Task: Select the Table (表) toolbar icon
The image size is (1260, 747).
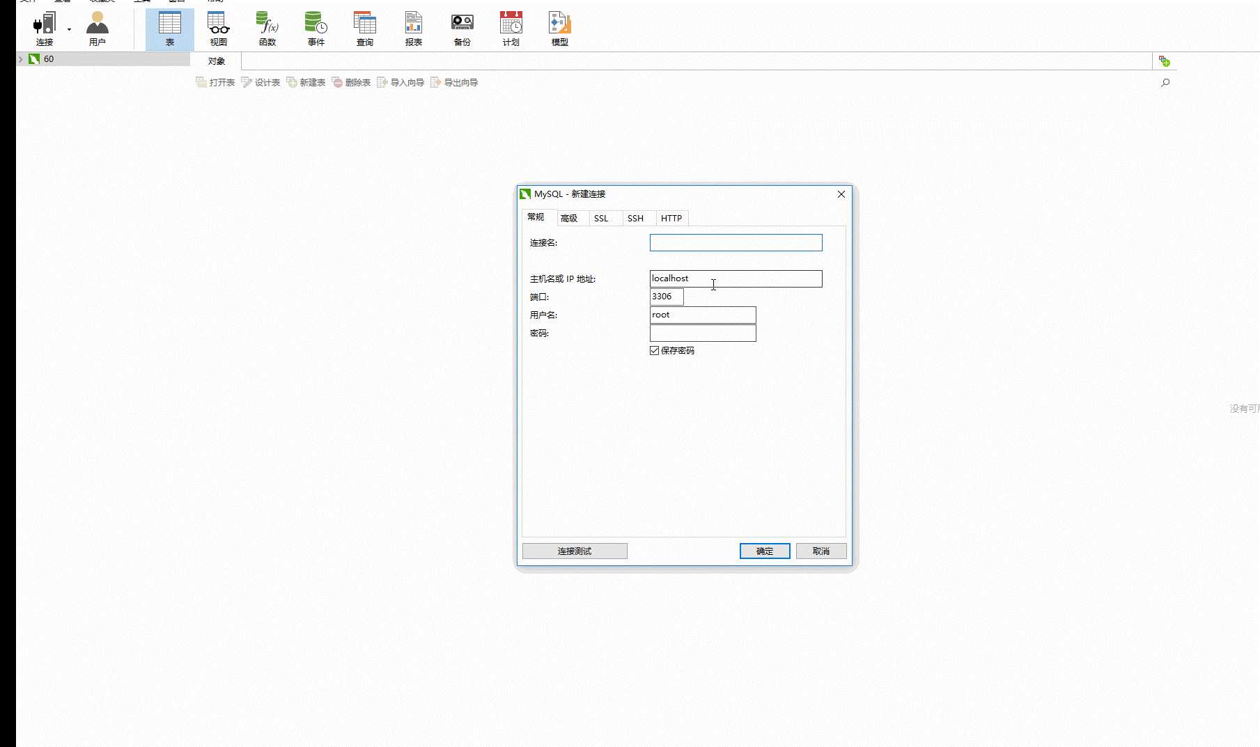Action: pos(170,29)
